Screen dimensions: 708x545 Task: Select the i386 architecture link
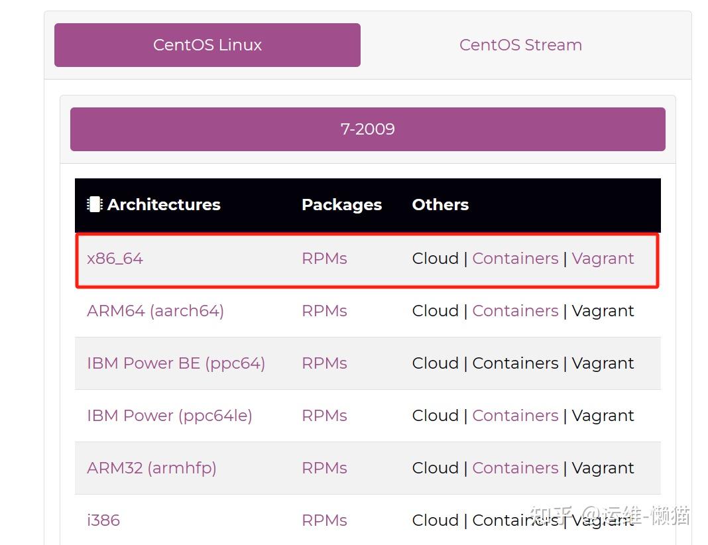click(x=103, y=520)
